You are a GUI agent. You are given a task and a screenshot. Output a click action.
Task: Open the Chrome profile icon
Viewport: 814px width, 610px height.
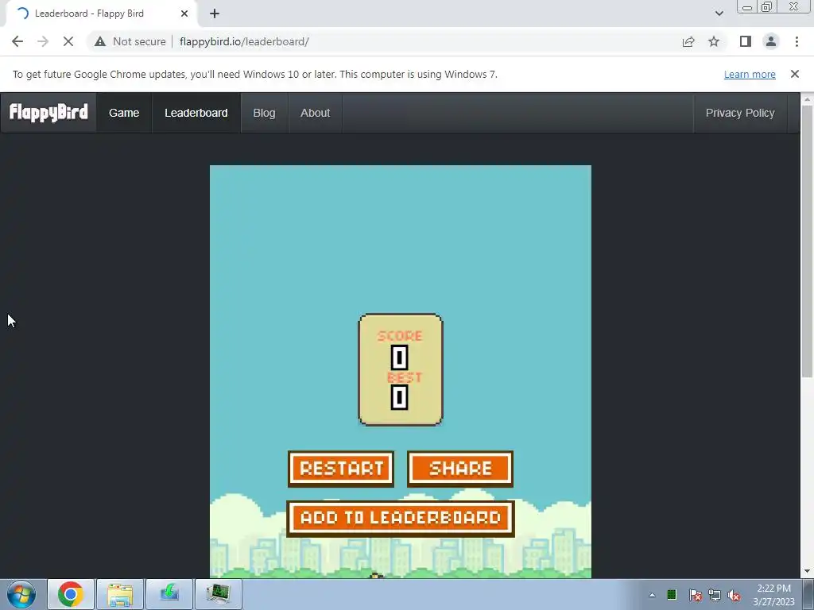[771, 41]
